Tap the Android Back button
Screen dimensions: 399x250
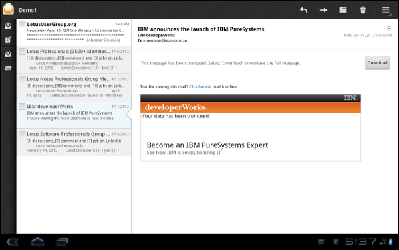coord(12,242)
